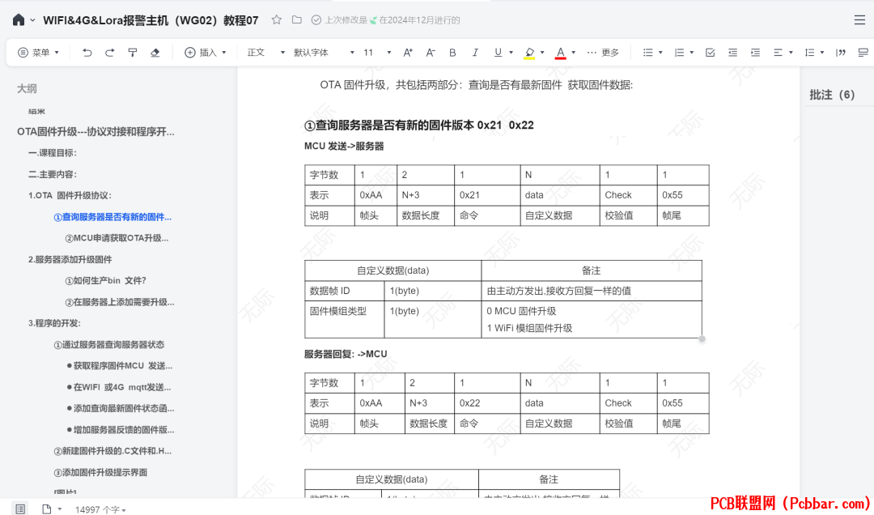874x515 pixels.
Task: Undo the last edit
Action: tap(87, 53)
